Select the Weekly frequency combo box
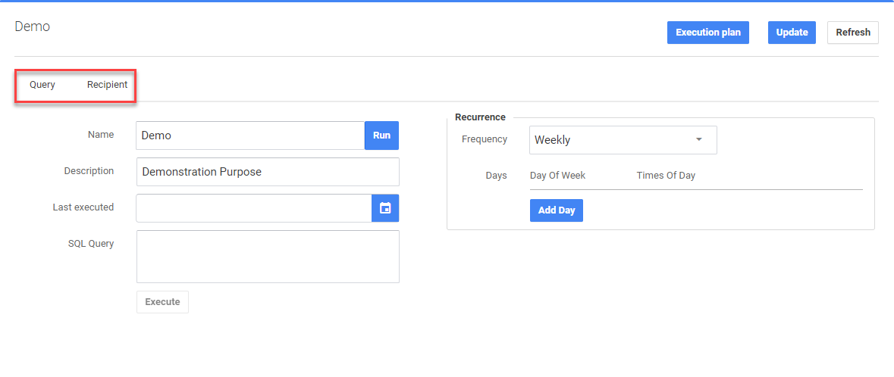Image resolution: width=894 pixels, height=377 pixels. coord(623,139)
